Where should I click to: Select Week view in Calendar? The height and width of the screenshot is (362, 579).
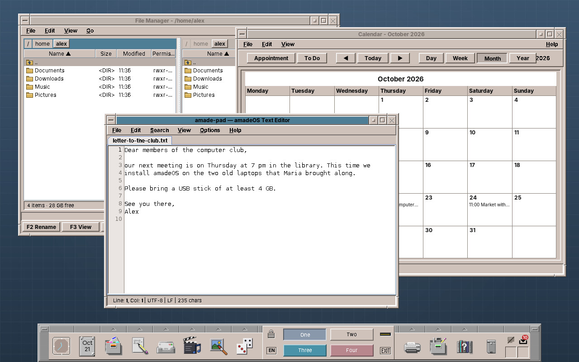click(460, 58)
